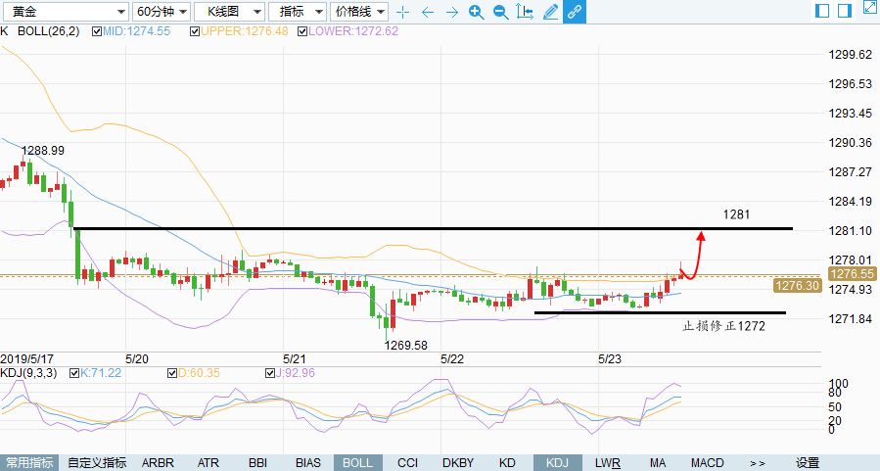Switch to the MACD indicator tab
This screenshot has width=880, height=471.
point(707,463)
